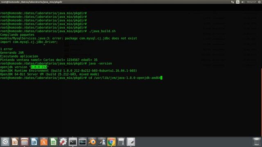
Task: Launch LibreOffice Calc from the dock
Action: coord(54,142)
